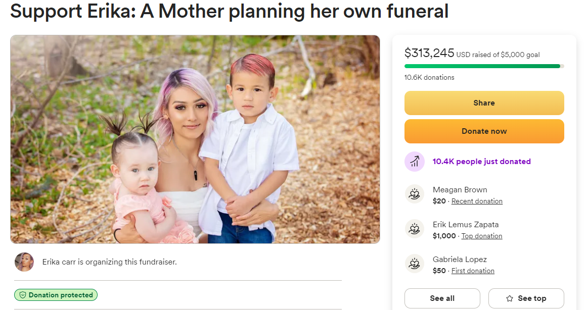Follow the Top donation link
This screenshot has height=310, width=586.
[481, 236]
